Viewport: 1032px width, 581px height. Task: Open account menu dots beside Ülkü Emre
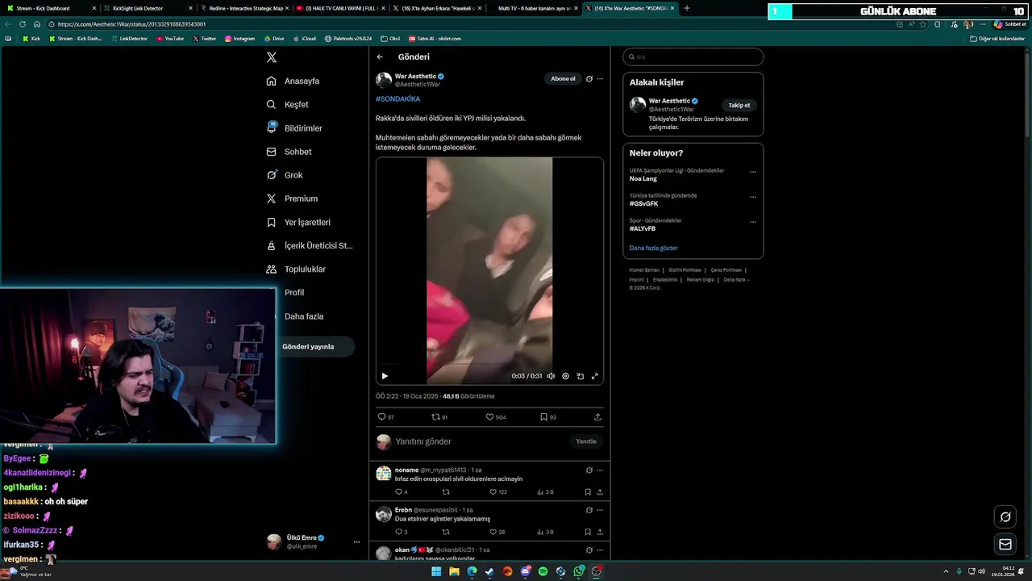356,542
